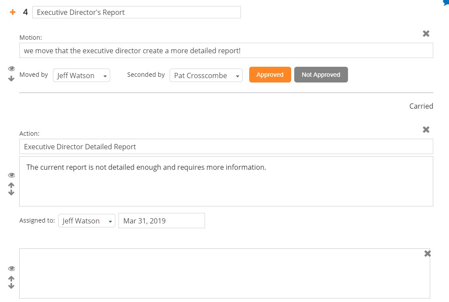Click the Seconded by label
Image resolution: width=449 pixels, height=302 pixels.
[x=146, y=75]
